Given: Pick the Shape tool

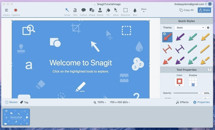Looking at the screenshot, I should 92,11.
